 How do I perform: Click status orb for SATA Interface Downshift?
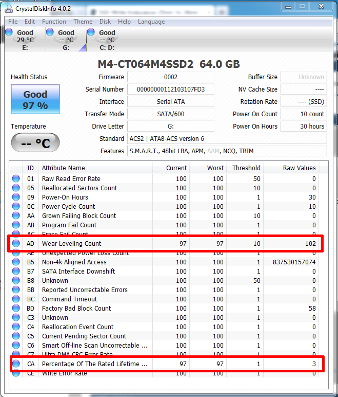pos(16,271)
